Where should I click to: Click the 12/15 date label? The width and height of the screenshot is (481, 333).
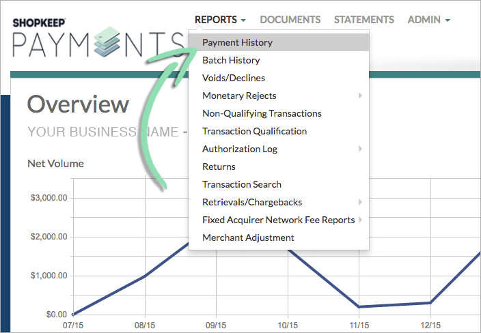coord(430,325)
